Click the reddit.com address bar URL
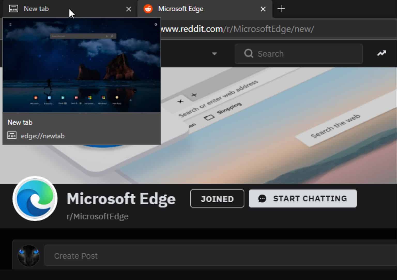397x280 pixels. [x=237, y=29]
